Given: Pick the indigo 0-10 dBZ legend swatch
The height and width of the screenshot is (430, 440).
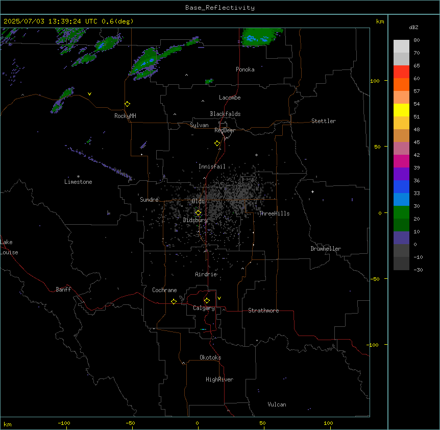Looking at the screenshot, I should (401, 238).
